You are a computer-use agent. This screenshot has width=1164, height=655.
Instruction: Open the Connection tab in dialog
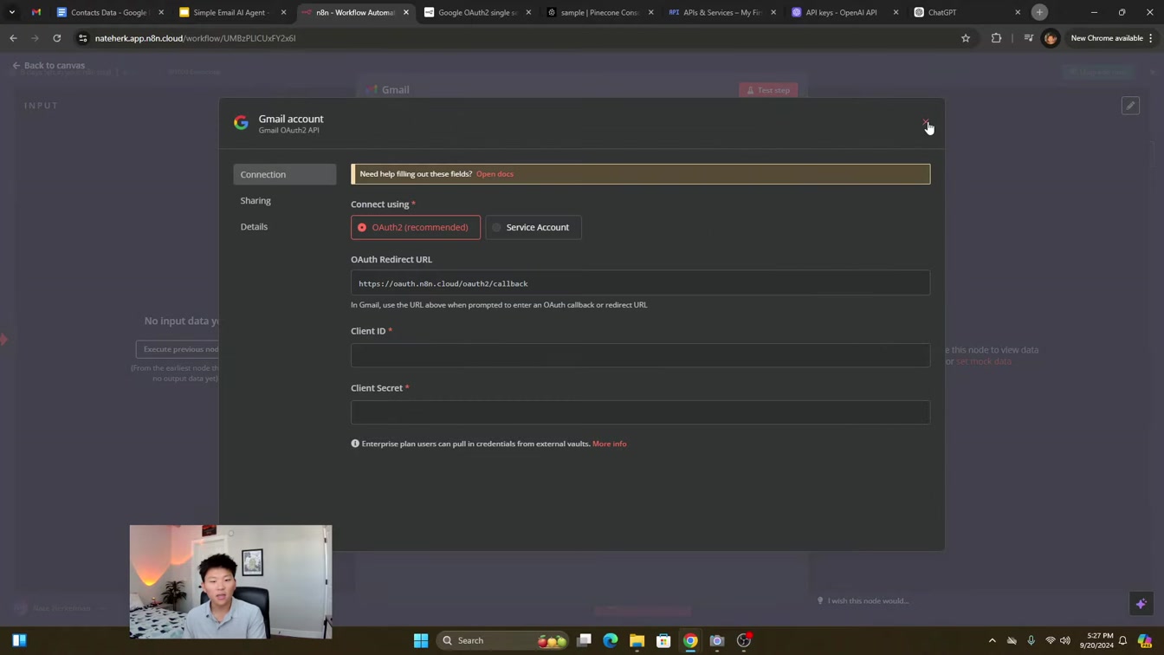point(285,174)
